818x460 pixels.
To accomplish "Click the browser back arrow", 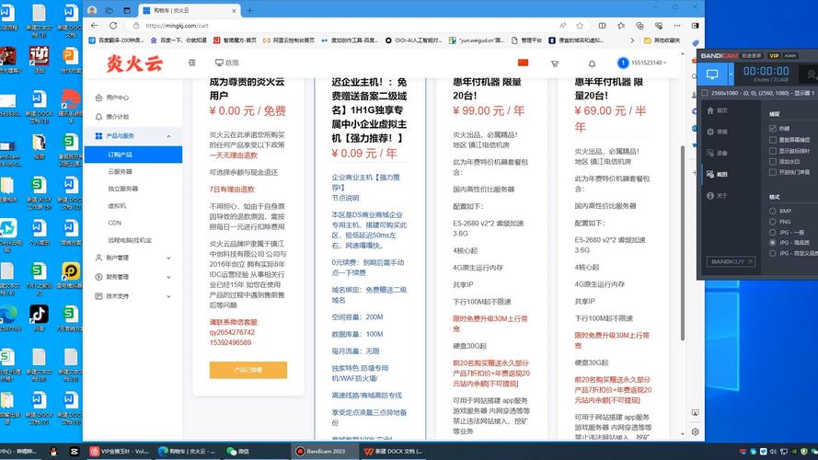I will click(x=95, y=25).
